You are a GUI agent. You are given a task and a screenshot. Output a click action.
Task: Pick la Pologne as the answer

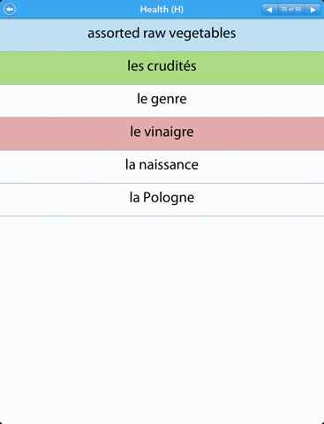(162, 198)
